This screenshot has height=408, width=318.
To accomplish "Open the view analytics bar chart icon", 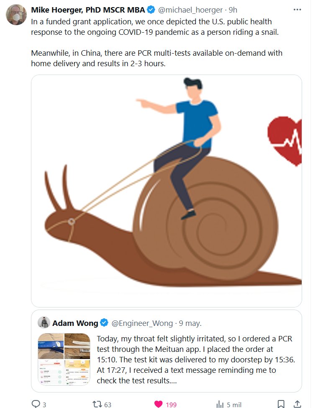I will tap(220, 404).
